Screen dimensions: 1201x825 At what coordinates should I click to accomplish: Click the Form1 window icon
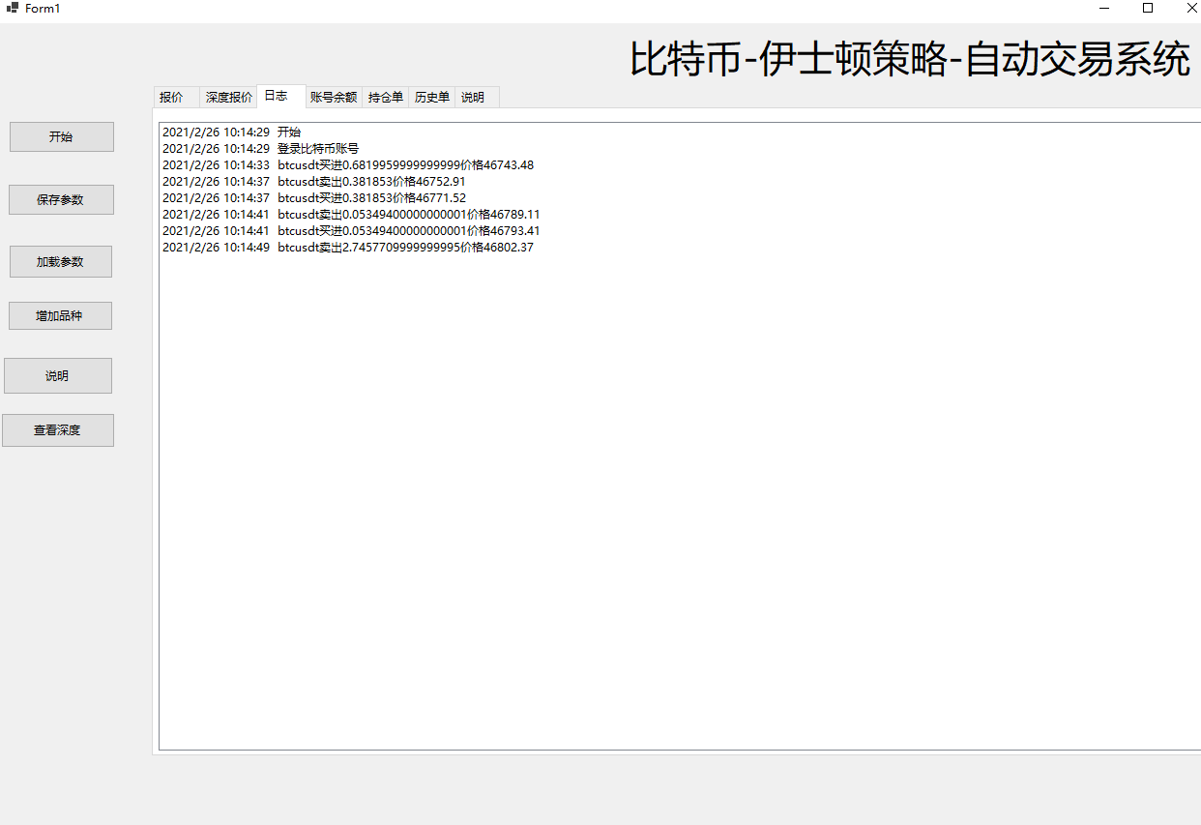13,8
